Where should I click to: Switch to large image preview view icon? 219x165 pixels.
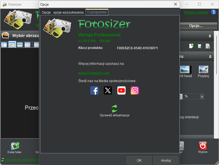pos(20,45)
